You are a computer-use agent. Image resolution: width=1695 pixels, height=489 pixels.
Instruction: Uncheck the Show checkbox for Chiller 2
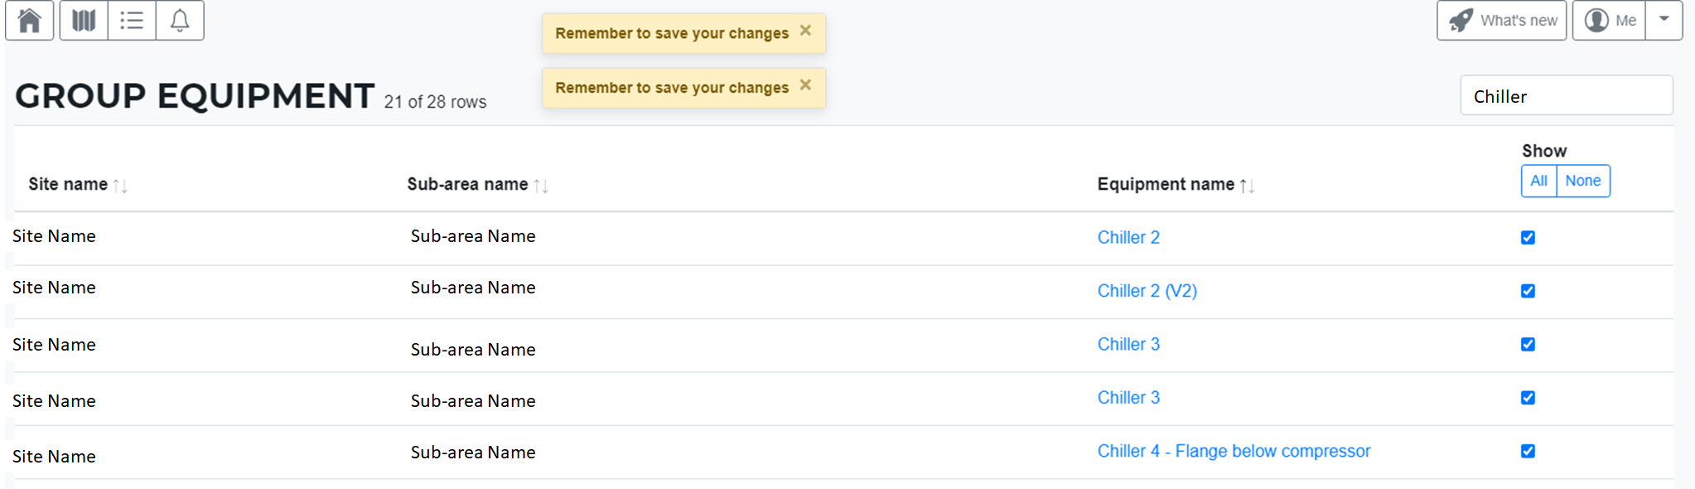point(1528,238)
